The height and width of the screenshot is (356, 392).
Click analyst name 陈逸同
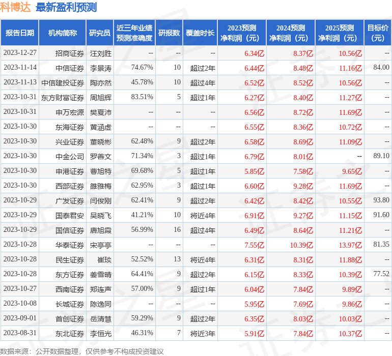pyautogui.click(x=101, y=304)
